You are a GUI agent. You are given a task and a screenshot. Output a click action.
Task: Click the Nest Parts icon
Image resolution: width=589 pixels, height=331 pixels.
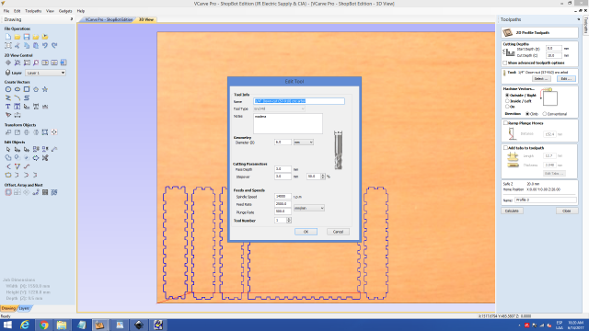[54, 192]
